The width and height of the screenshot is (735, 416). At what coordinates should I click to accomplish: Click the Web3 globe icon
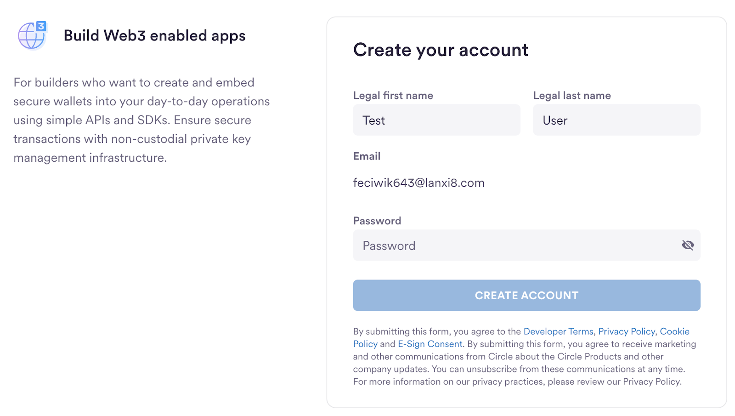click(x=32, y=35)
